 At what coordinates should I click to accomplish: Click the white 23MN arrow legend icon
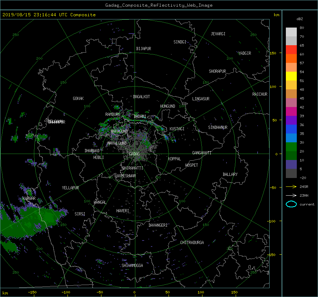click(x=291, y=195)
